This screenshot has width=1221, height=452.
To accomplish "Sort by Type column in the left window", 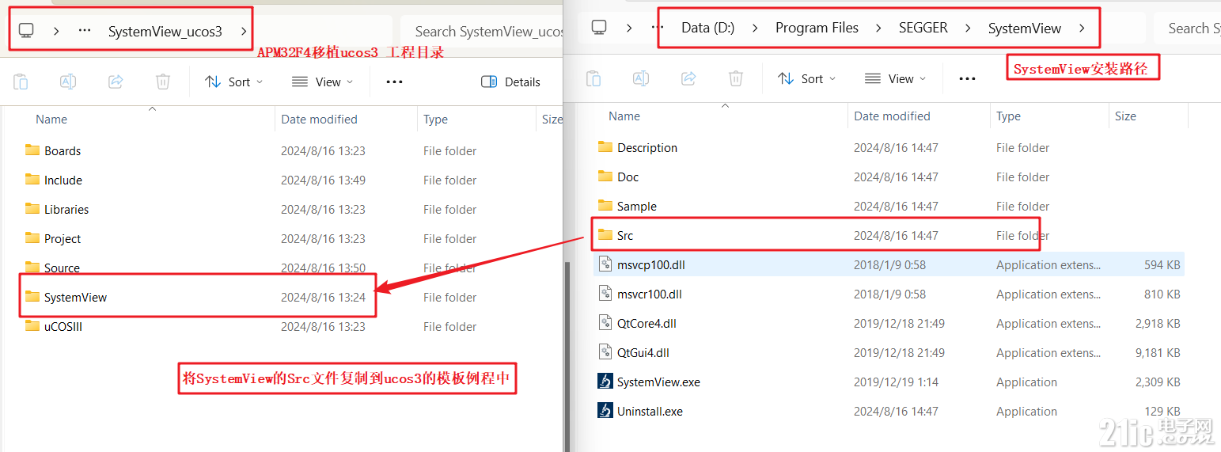I will tap(435, 119).
